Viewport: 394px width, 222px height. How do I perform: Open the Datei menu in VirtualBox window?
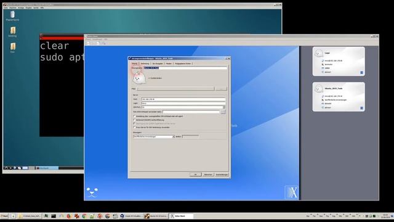[6, 8]
